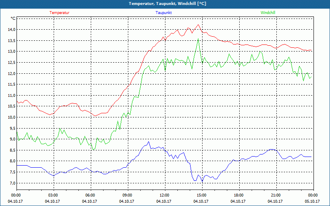Click the 18:00 time axis label
330x206 pixels.
(239, 195)
